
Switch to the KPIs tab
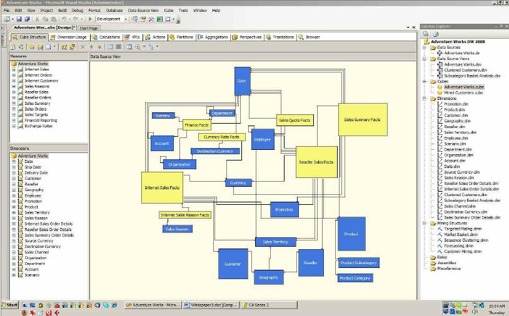(133, 37)
